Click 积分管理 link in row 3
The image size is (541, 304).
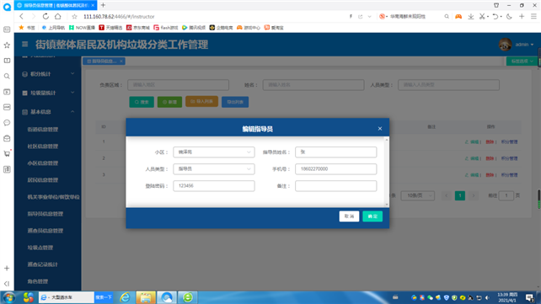coord(509,175)
